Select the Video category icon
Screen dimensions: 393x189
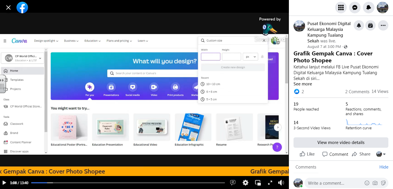tap(154, 87)
